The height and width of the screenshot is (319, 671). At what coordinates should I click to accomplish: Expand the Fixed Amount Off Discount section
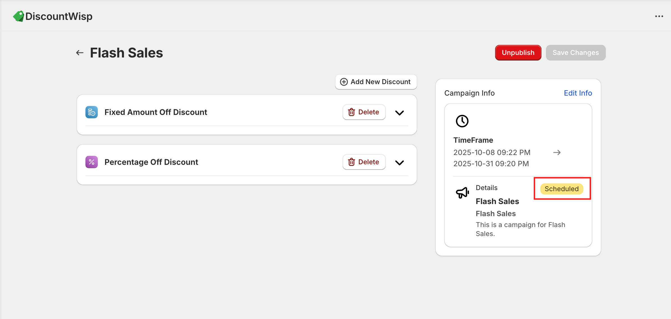tap(399, 113)
